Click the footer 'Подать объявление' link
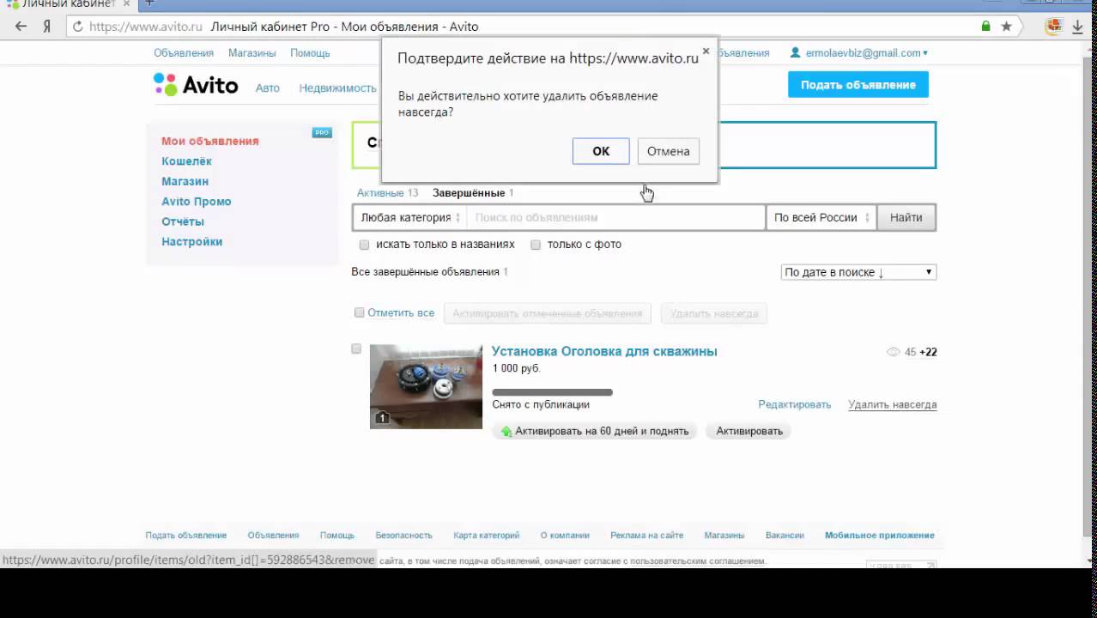 (186, 535)
